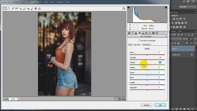This screenshot has width=197, height=111.
Task: Switch to the Paths tab in Photoshop
Action: (x=180, y=31)
